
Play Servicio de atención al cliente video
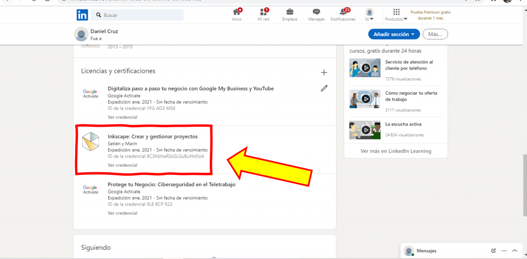click(365, 68)
